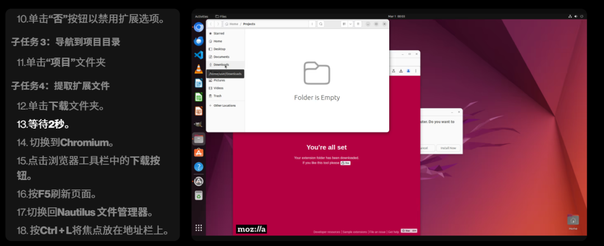The image size is (604, 246).
Task: Open path options menu beside Projects breadcrumb
Action: click(x=312, y=24)
